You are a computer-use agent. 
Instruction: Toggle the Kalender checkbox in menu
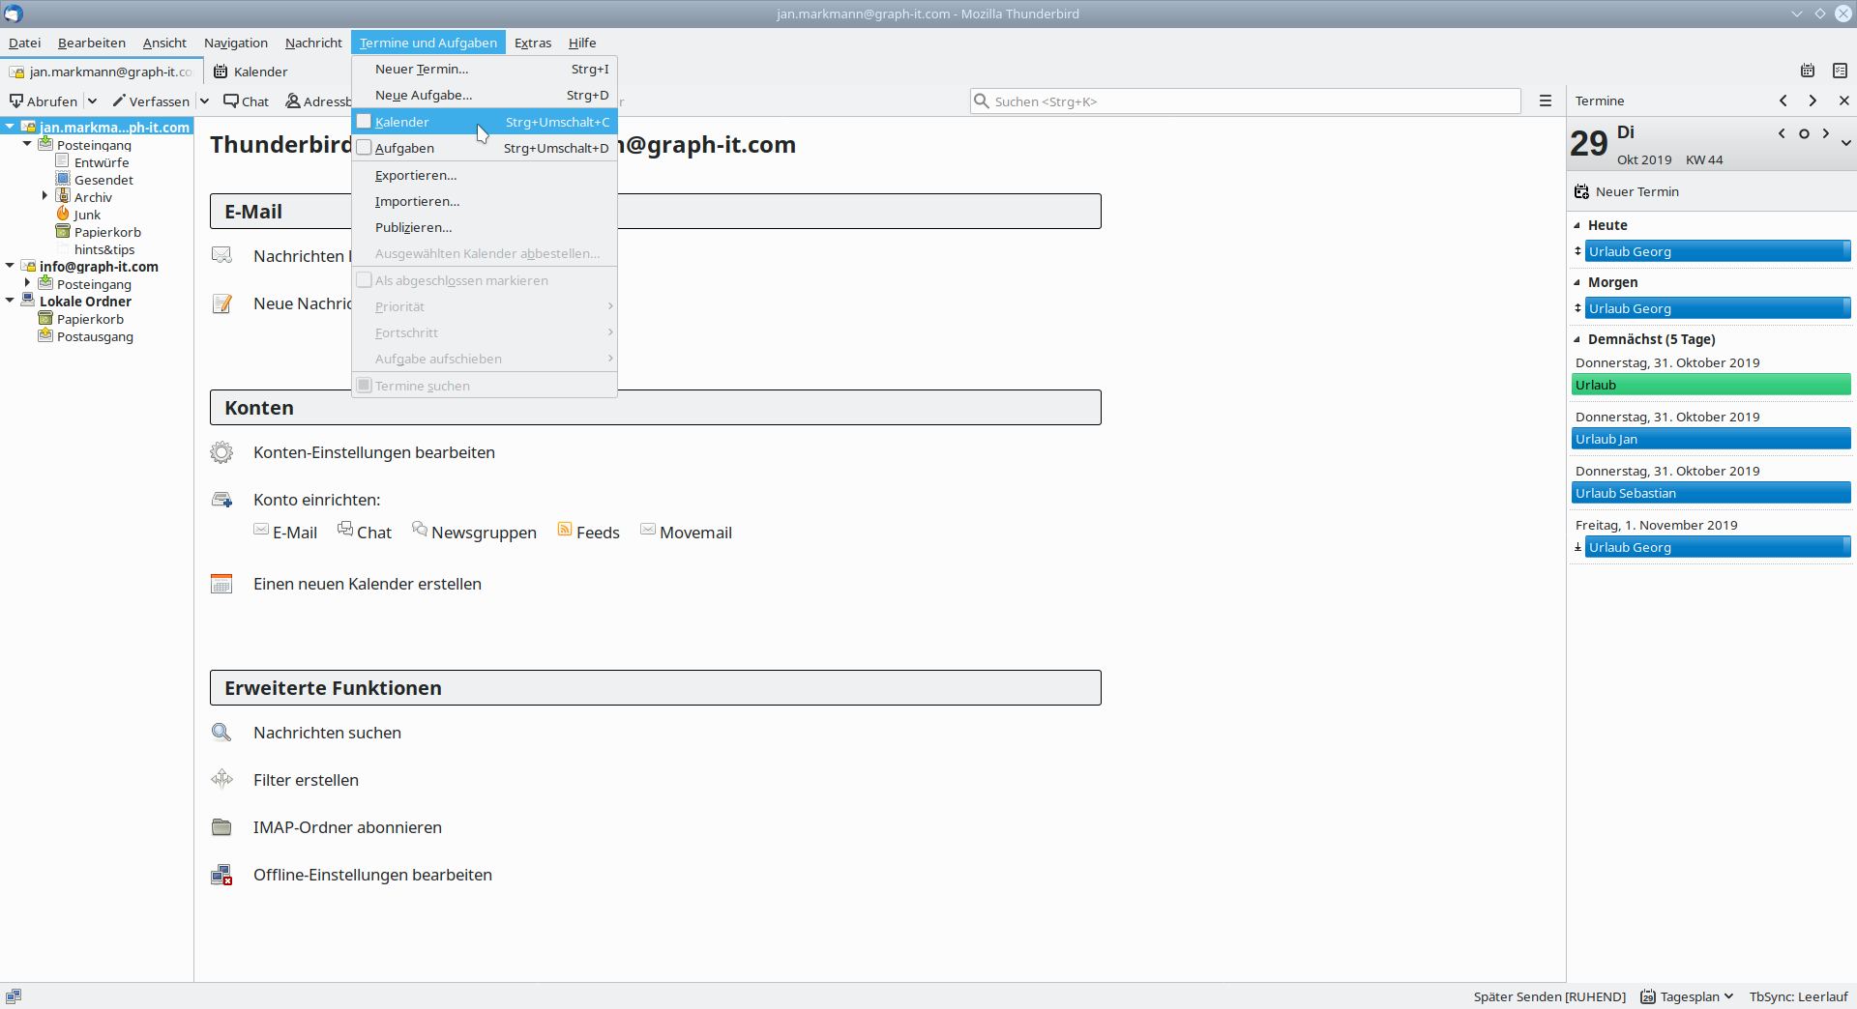click(365, 122)
